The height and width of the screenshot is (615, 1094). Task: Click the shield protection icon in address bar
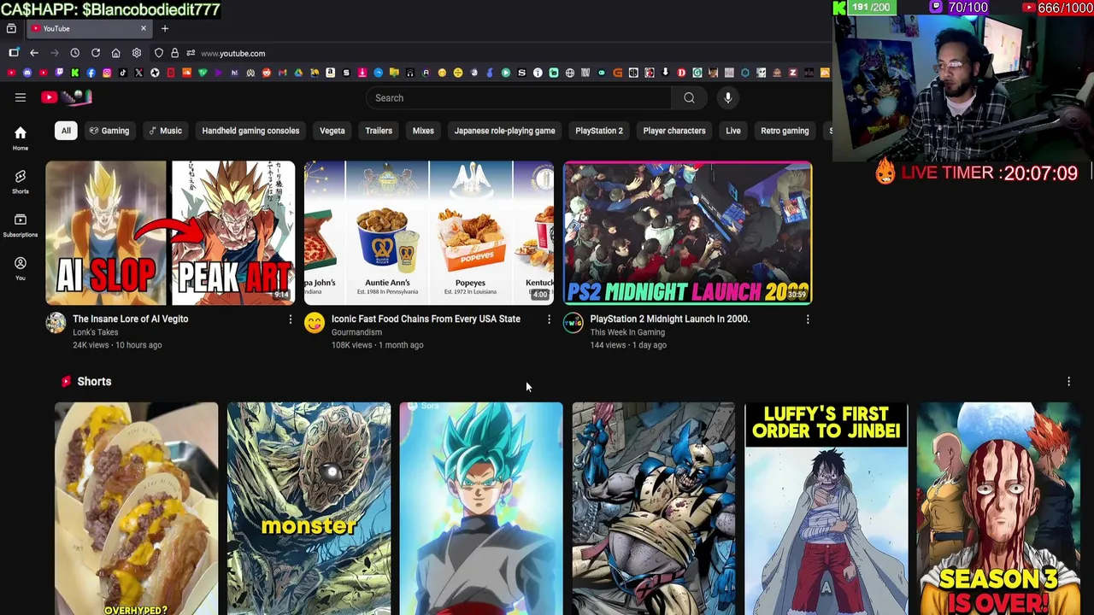click(158, 53)
